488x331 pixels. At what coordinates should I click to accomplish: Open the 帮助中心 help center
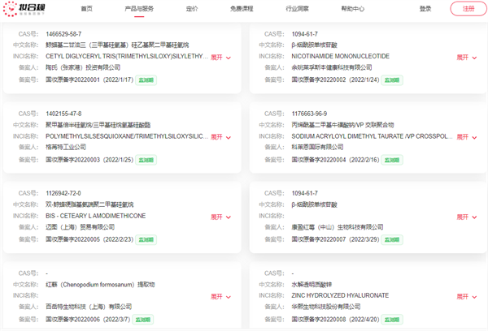point(352,9)
